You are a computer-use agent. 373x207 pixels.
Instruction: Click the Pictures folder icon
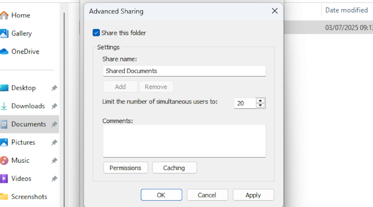coord(4,142)
